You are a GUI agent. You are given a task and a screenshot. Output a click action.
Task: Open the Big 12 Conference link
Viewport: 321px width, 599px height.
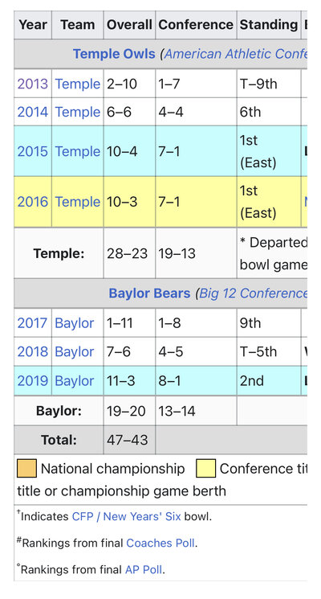[253, 293]
